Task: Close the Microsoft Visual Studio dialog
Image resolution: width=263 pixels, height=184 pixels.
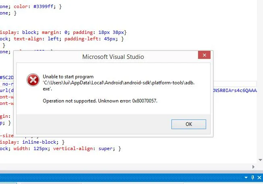Action: click(x=204, y=55)
